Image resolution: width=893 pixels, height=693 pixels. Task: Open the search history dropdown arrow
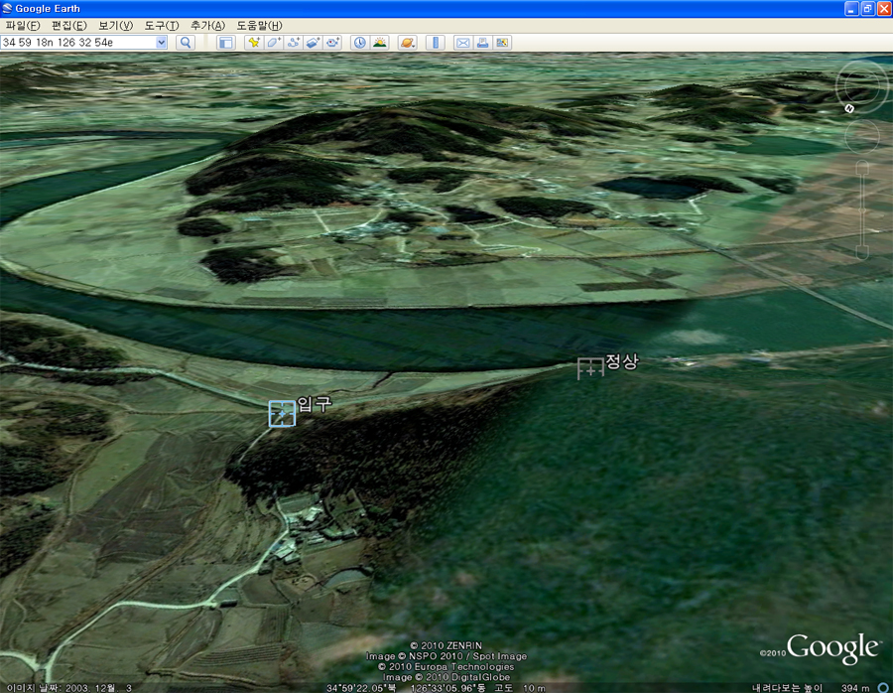(162, 43)
